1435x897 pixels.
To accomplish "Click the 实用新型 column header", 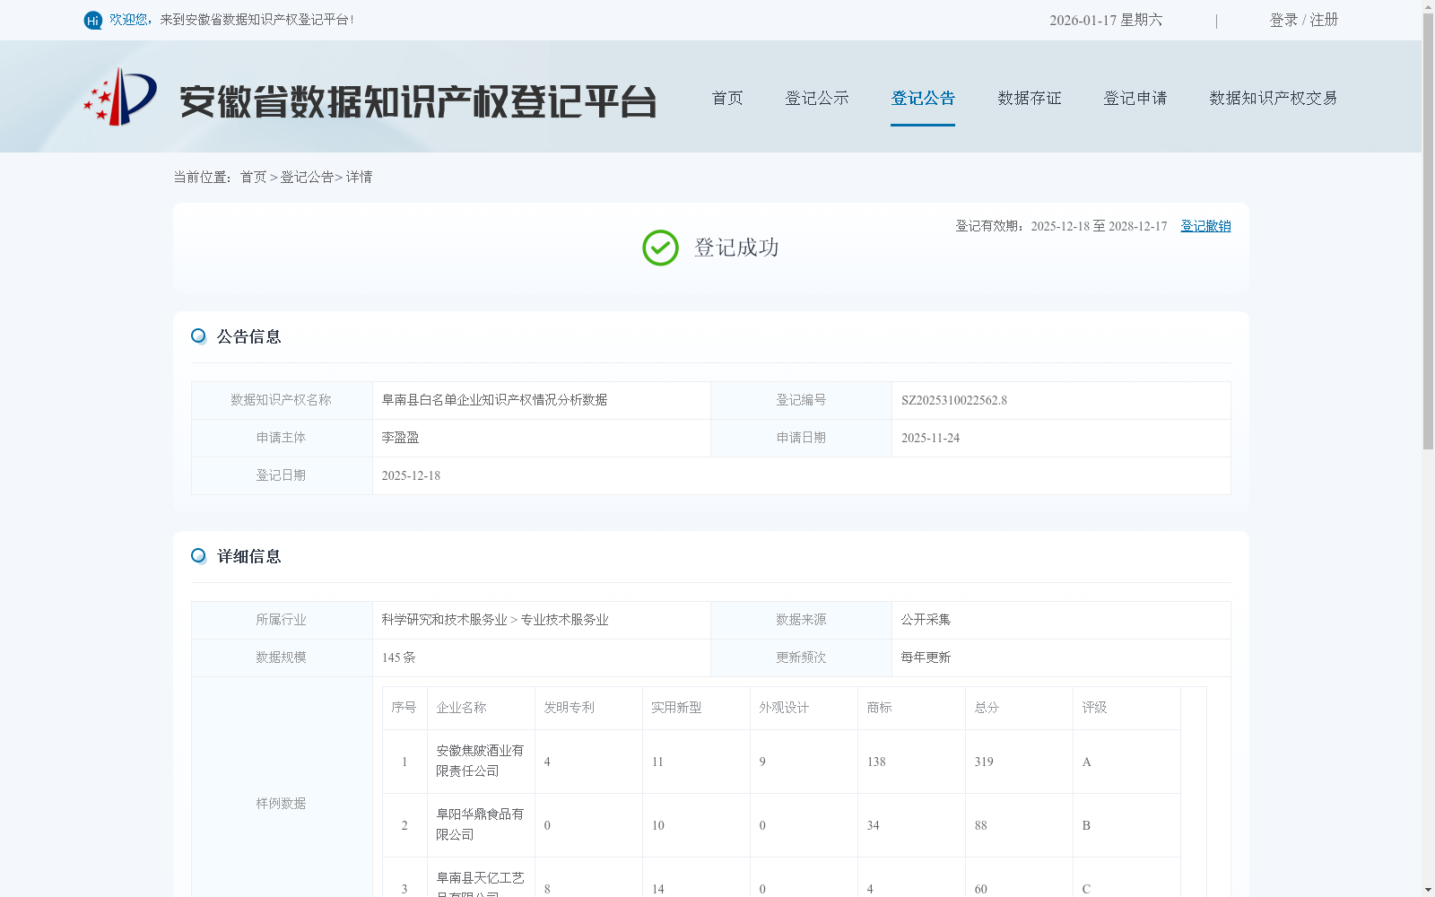I will pos(676,708).
